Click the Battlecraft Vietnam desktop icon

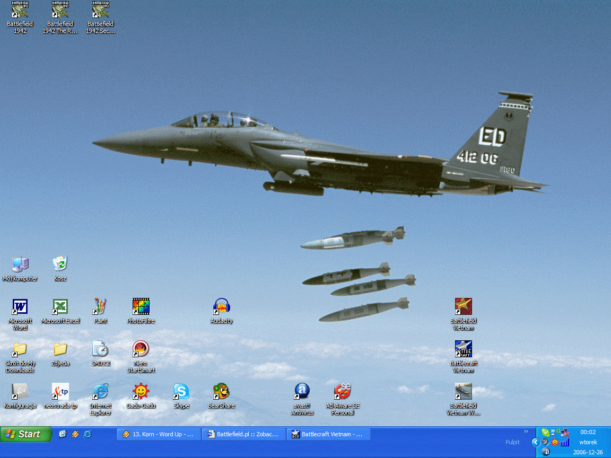tap(463, 349)
